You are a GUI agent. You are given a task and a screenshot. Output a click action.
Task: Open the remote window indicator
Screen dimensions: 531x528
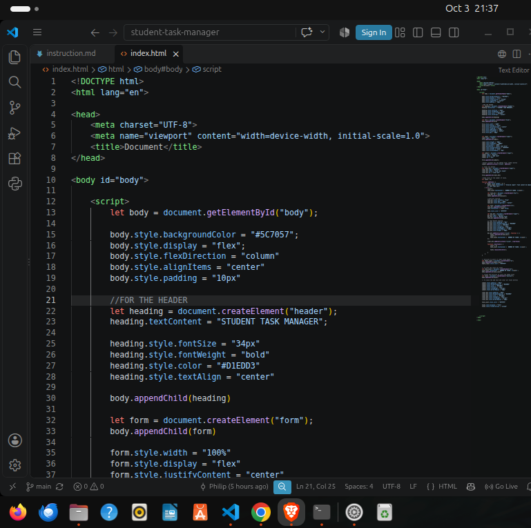click(x=12, y=487)
